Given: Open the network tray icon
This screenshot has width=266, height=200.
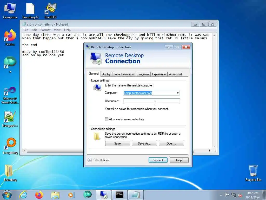Looking at the screenshot, I should (x=234, y=195).
